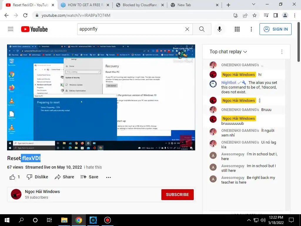Open the tab search dropdown arrow

pyautogui.click(x=254, y=4)
